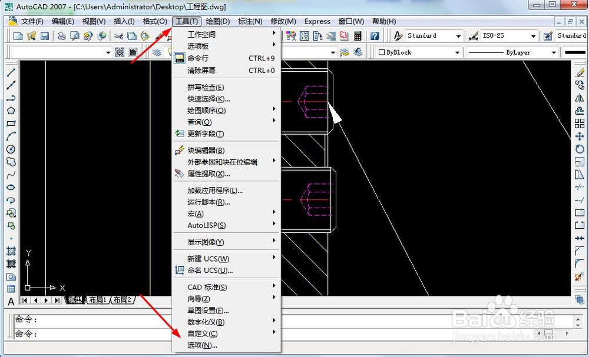Screen dimensions: 589x357
Task: Select the Ellipse tool
Action: [x=11, y=187]
